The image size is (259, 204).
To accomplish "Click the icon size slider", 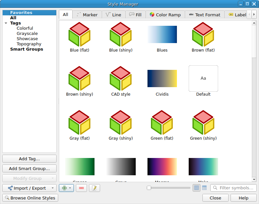I will [x=168, y=188].
